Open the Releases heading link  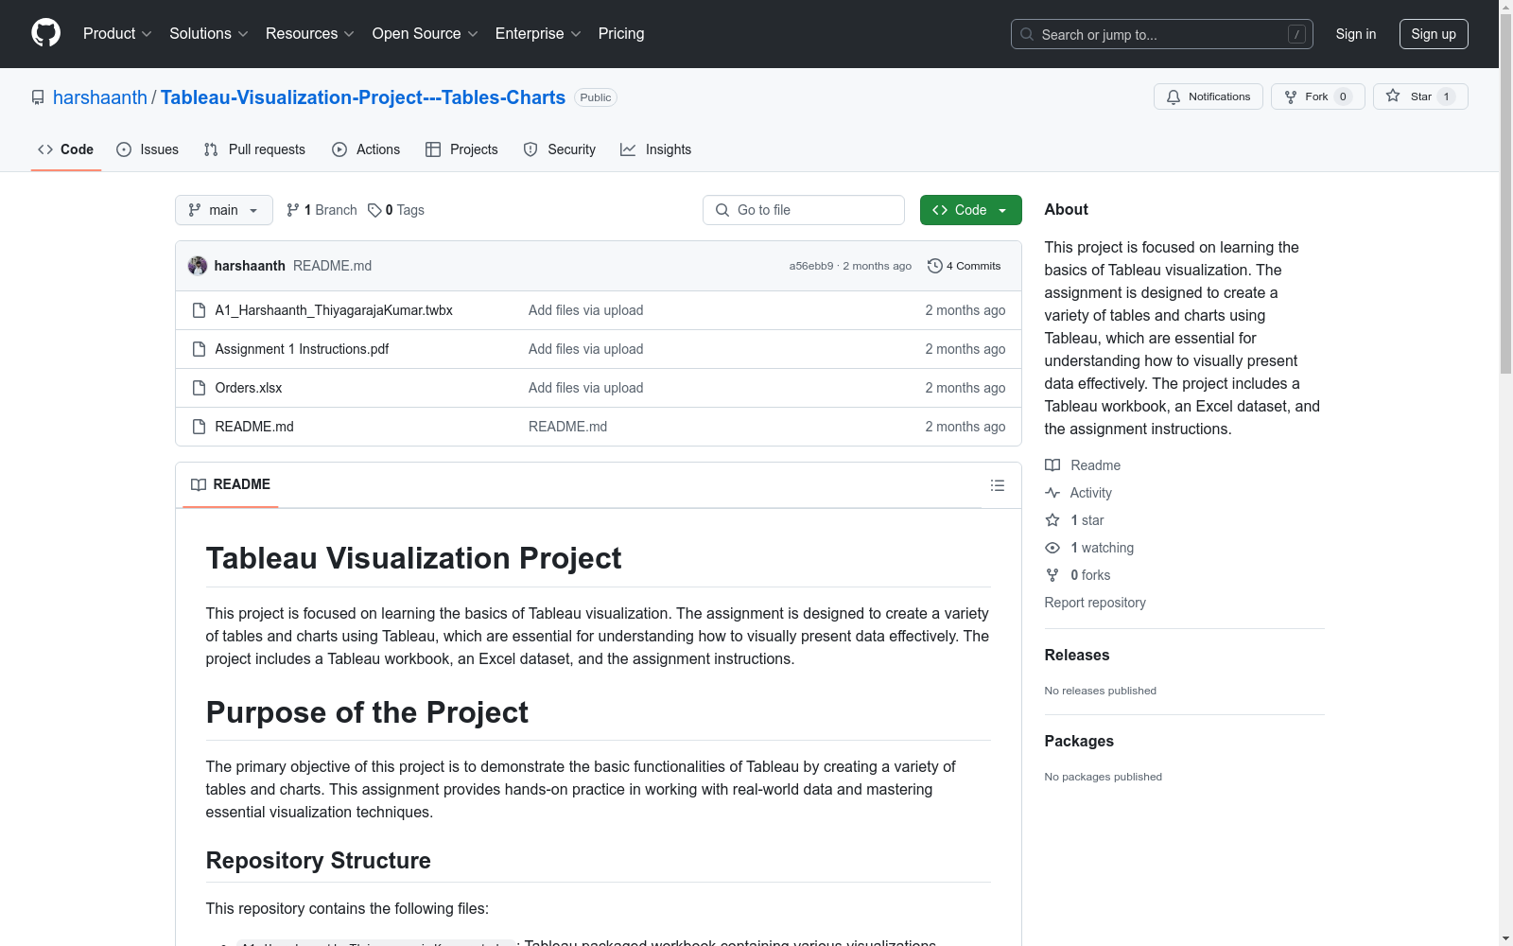click(1077, 655)
